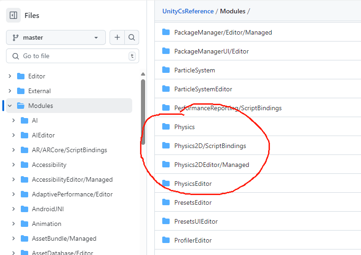Expand the AccessibilityEditor/Managed chevron

click(13, 179)
